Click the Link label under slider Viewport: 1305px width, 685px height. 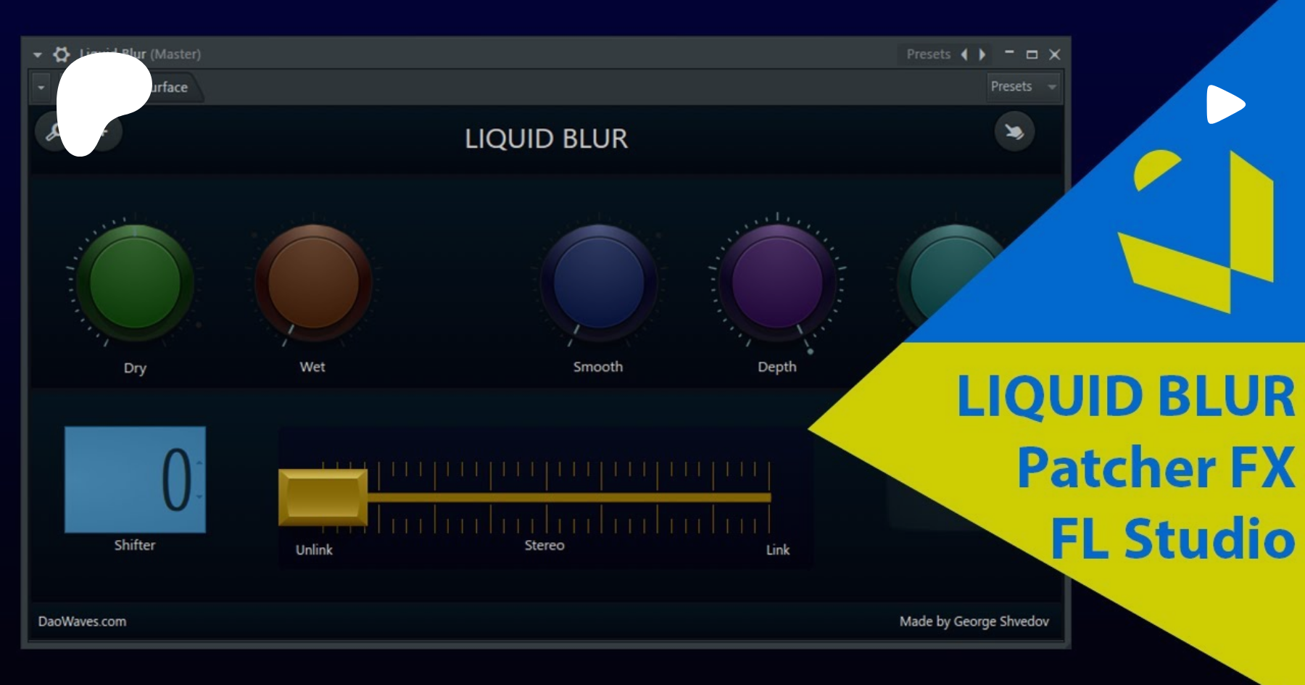tap(778, 550)
